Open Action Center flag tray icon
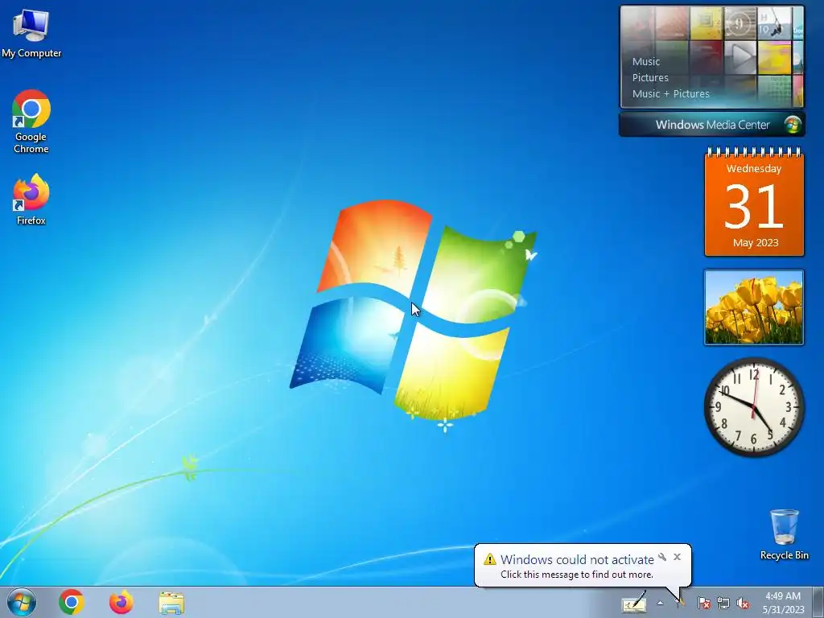The image size is (824, 618). (703, 603)
